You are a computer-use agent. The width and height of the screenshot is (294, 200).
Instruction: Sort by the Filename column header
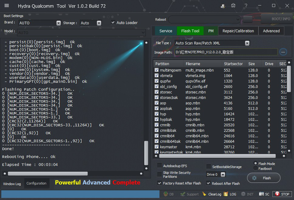203,64
